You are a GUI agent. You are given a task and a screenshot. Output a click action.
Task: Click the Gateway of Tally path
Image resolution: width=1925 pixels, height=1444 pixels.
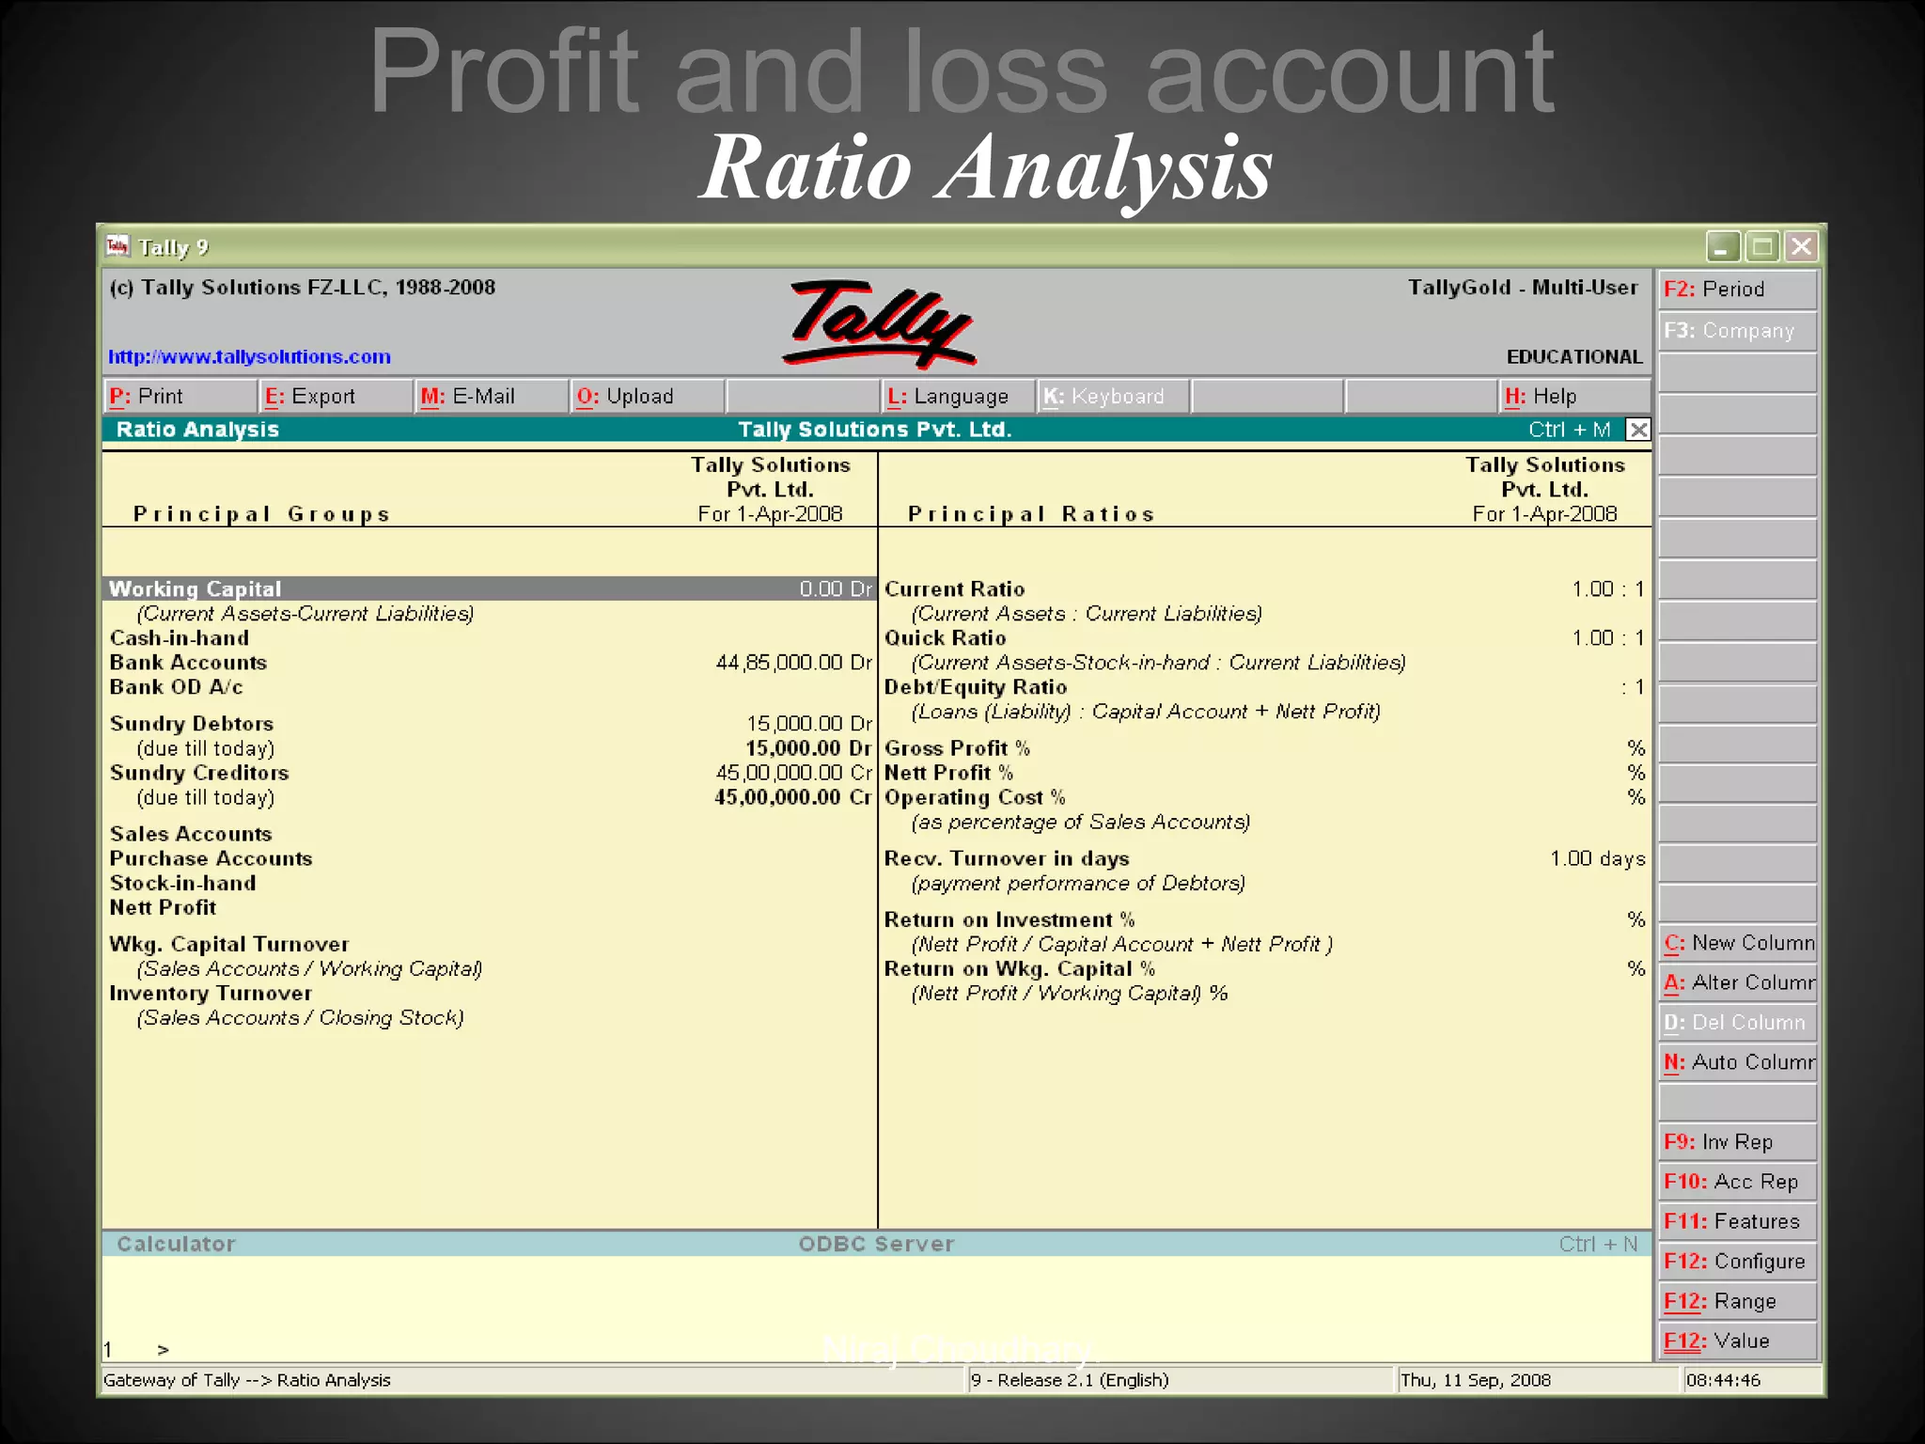(247, 1380)
